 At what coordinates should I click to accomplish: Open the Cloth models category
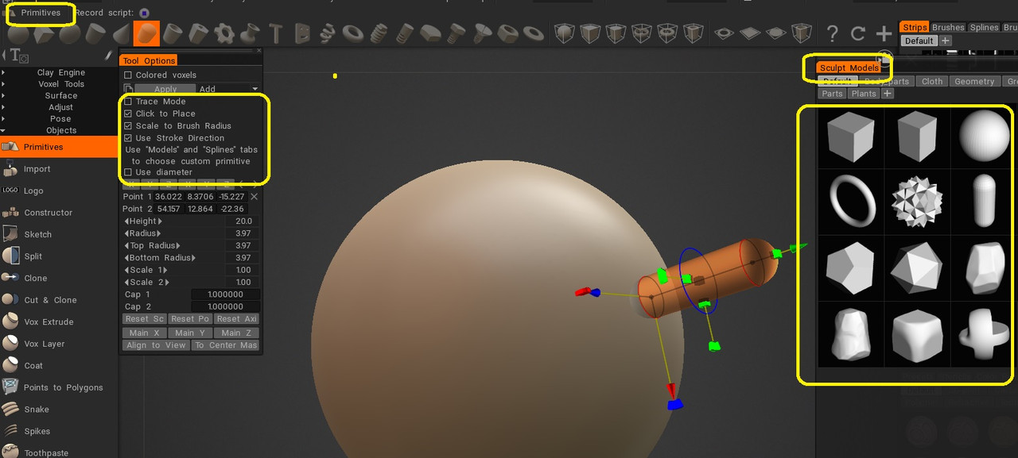[932, 81]
